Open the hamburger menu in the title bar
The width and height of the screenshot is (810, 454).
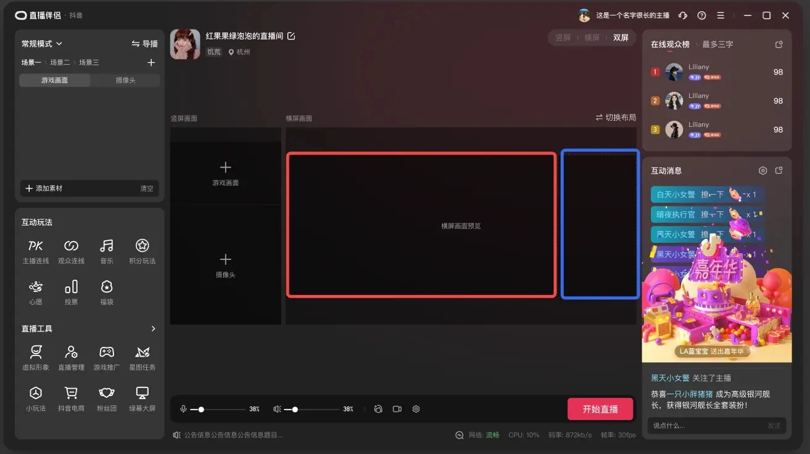point(721,15)
